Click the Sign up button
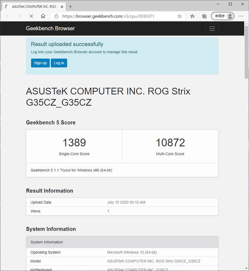 (40, 63)
